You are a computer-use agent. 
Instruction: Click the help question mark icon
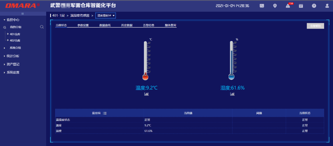point(314,6)
